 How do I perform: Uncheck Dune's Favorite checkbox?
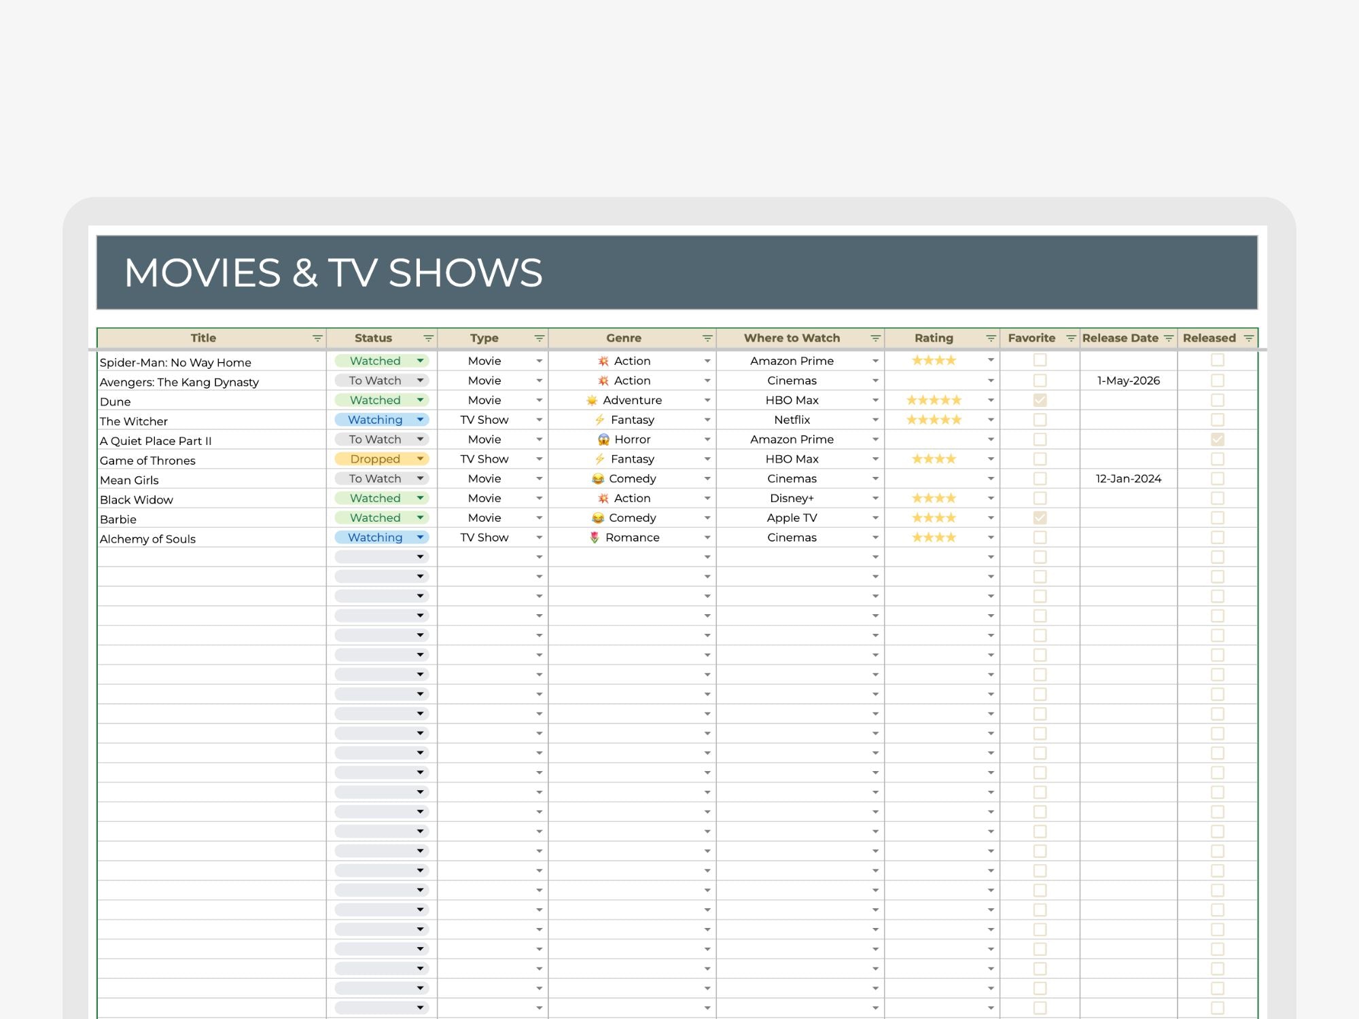click(x=1040, y=400)
